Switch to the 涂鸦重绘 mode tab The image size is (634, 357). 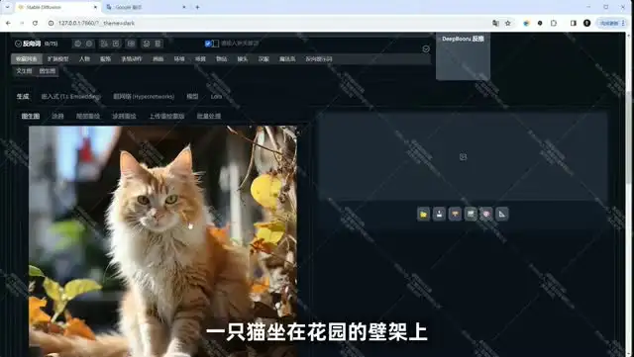point(124,117)
